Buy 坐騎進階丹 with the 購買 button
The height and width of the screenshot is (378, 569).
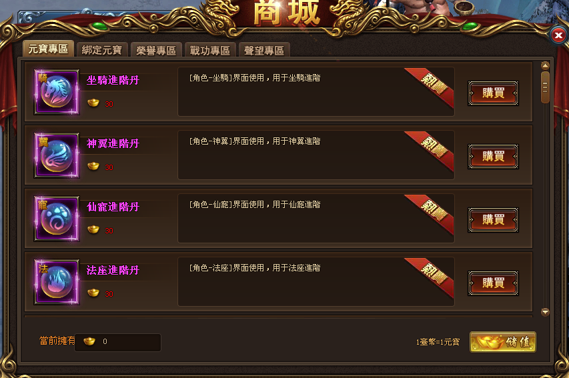[x=493, y=93]
